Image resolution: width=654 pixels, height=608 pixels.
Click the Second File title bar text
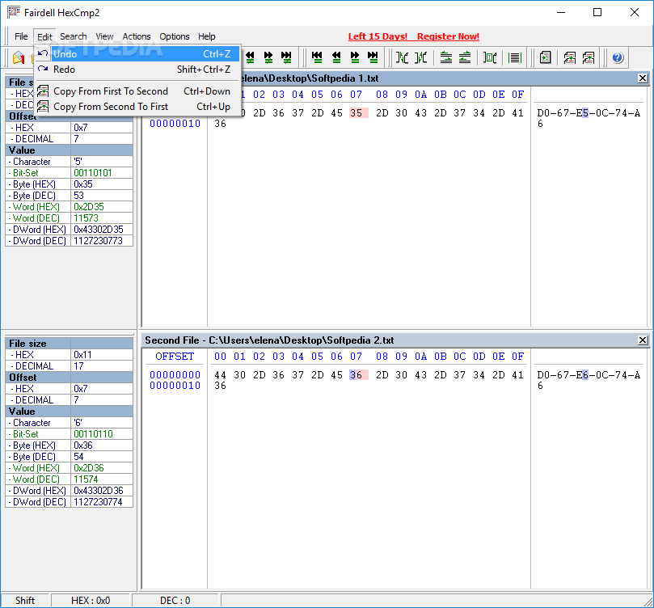[269, 340]
